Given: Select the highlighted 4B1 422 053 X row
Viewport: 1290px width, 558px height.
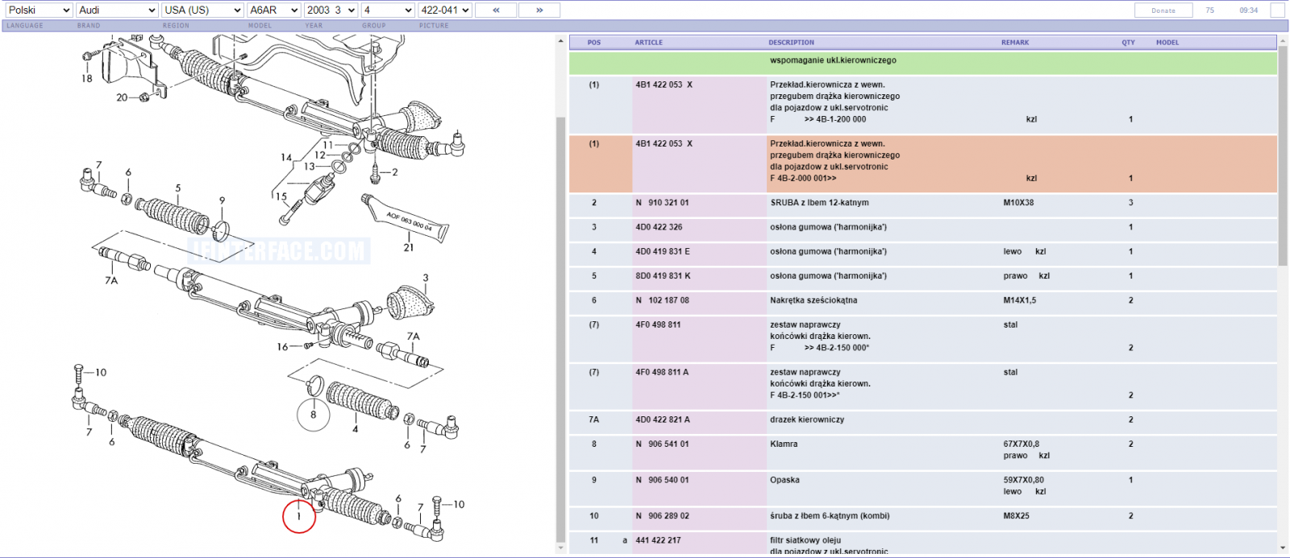Looking at the screenshot, I should pyautogui.click(x=923, y=164).
